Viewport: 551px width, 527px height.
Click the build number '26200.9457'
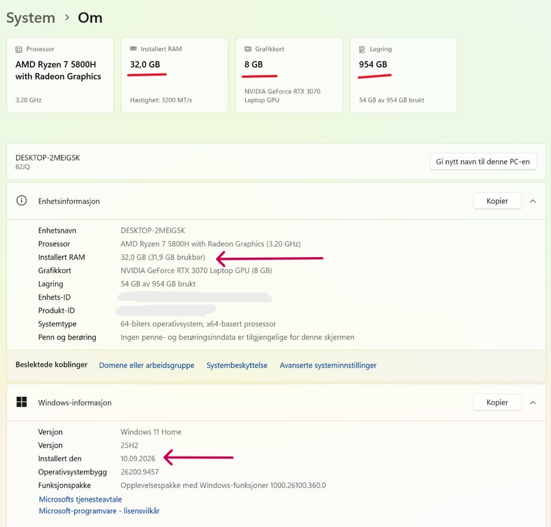point(139,472)
